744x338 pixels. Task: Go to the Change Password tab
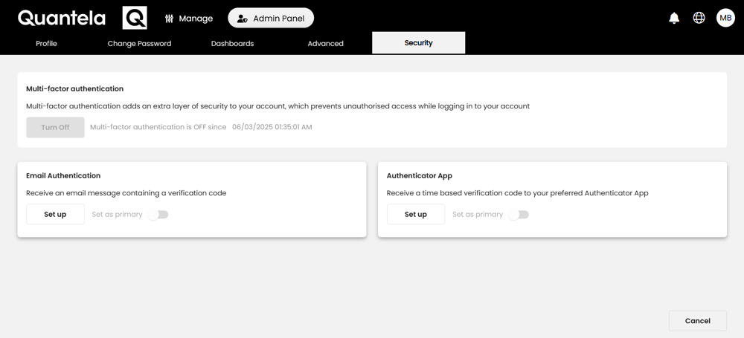pyautogui.click(x=140, y=43)
